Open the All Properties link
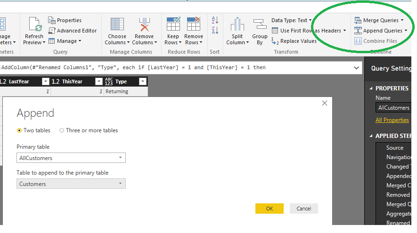The height and width of the screenshot is (233, 417). tap(392, 120)
